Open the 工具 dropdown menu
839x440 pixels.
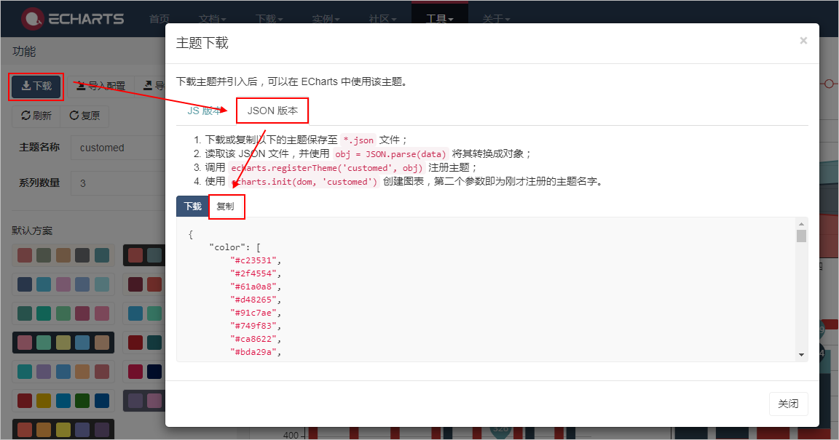[440, 19]
